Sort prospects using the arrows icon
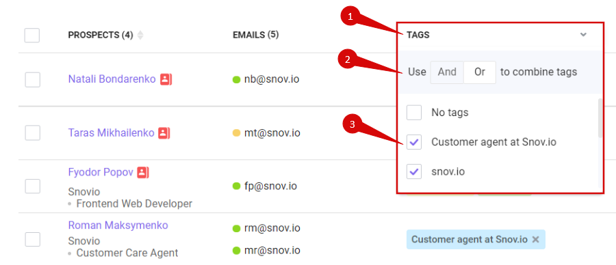Screen dimensions: 616x265 [140, 36]
